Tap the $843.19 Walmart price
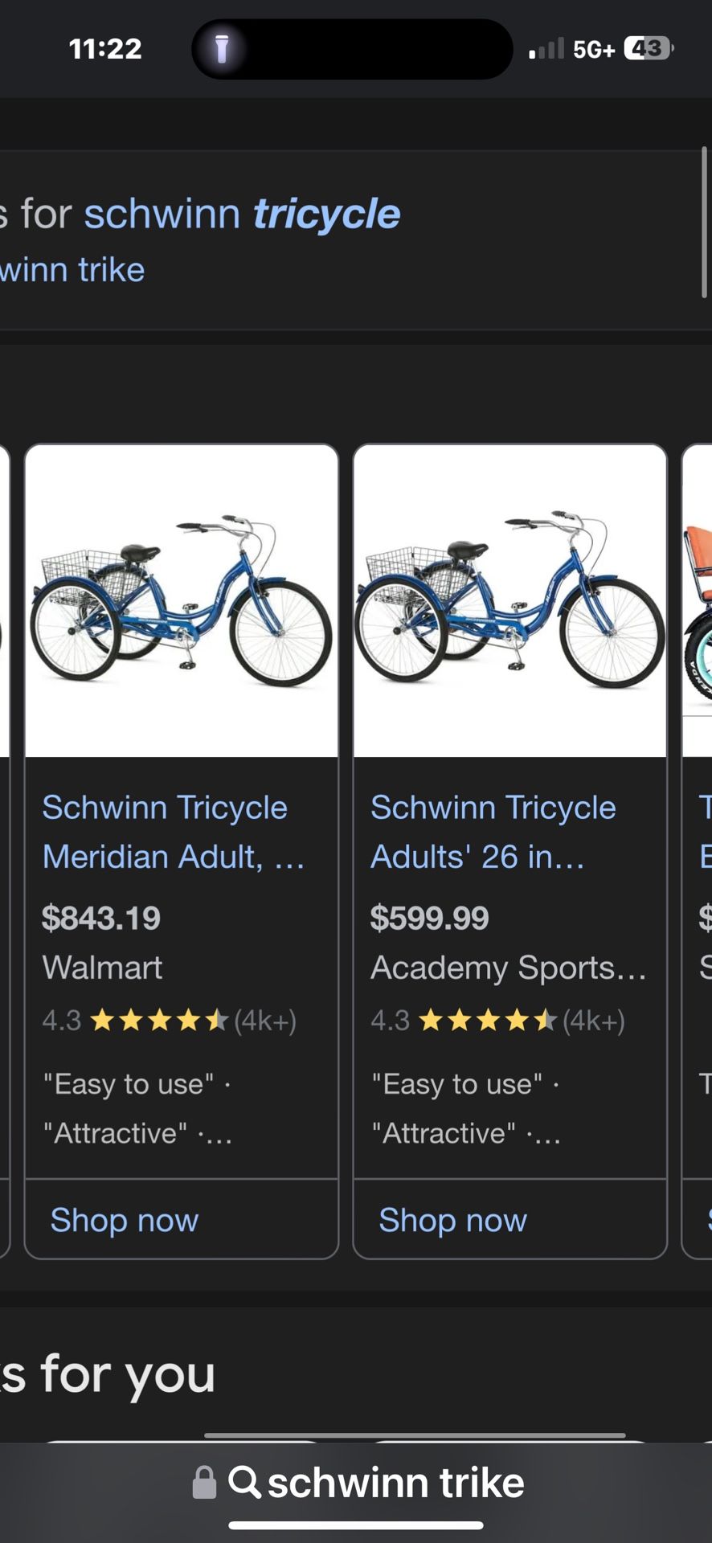The height and width of the screenshot is (1543, 712). pos(101,918)
